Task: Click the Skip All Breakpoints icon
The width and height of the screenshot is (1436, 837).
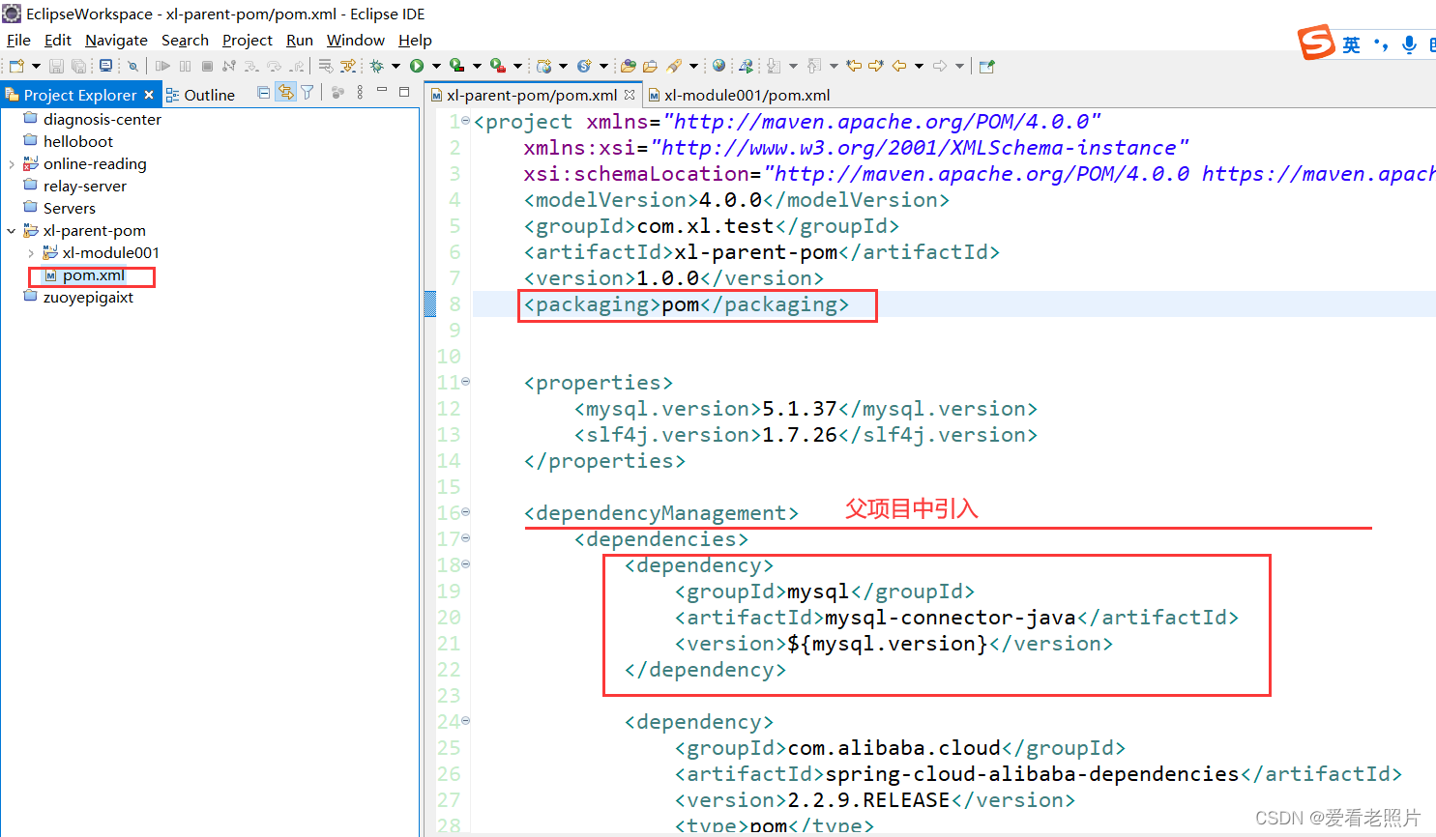Action: click(132, 66)
